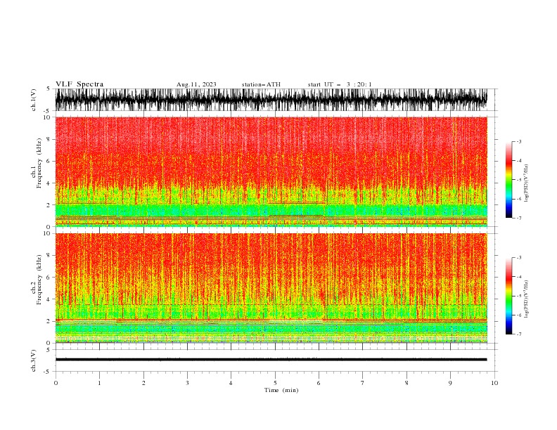
Task: Click the ch.2 "Frequency (kHz)" axis label
Action: (x=39, y=280)
